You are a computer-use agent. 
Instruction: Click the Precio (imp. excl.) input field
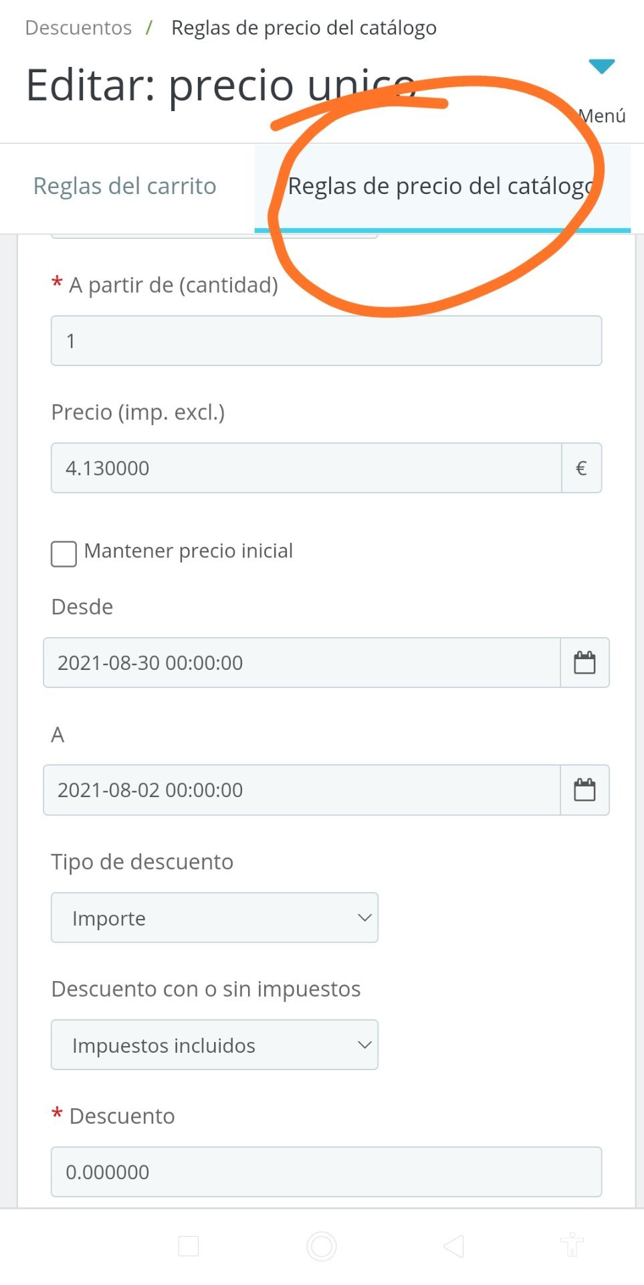click(306, 468)
